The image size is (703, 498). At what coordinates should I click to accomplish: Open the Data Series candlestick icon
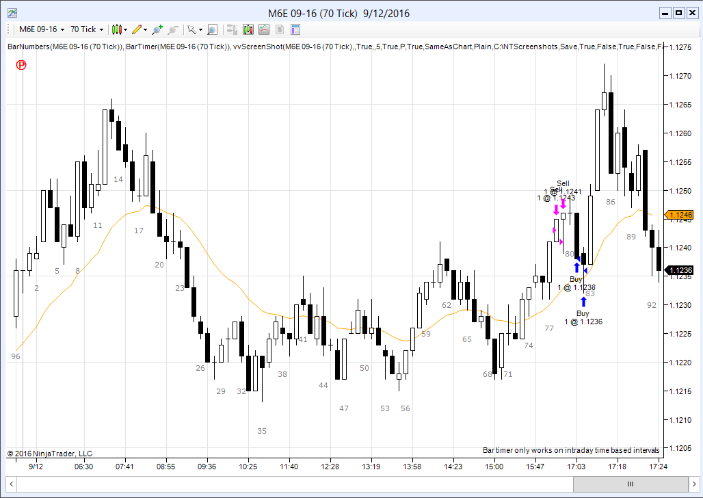coord(248,29)
